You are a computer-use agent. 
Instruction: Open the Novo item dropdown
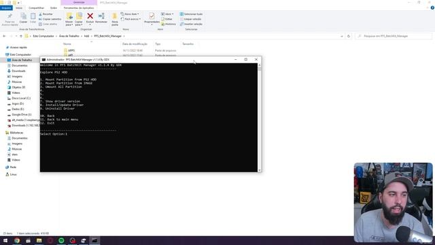[130, 14]
